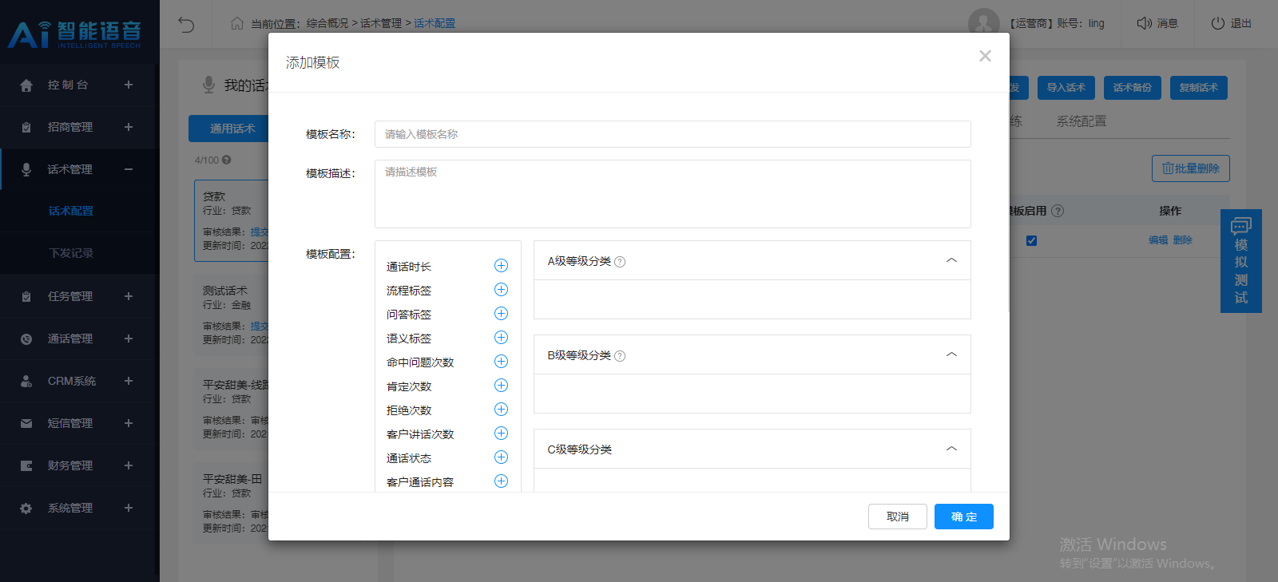1278x582 pixels.
Task: Add 客户讲话次数 with its plus icon
Action: click(x=501, y=434)
